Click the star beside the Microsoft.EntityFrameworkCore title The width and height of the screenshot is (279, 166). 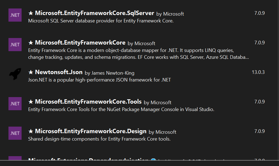pos(31,43)
